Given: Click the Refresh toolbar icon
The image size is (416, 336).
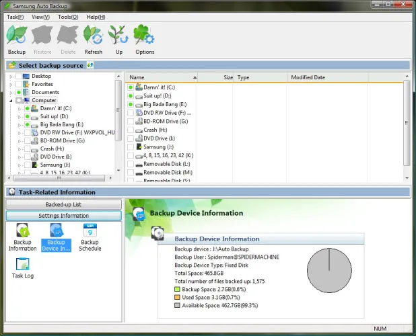Looking at the screenshot, I should click(x=93, y=35).
